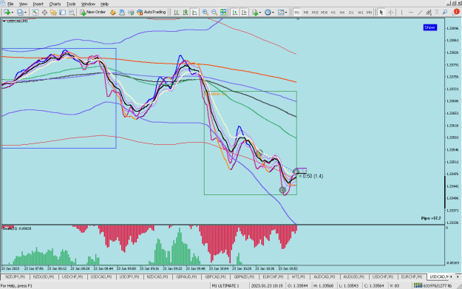Screen dimensions: 462x289
Task: Open search with the magnifier icon
Action: [445, 13]
